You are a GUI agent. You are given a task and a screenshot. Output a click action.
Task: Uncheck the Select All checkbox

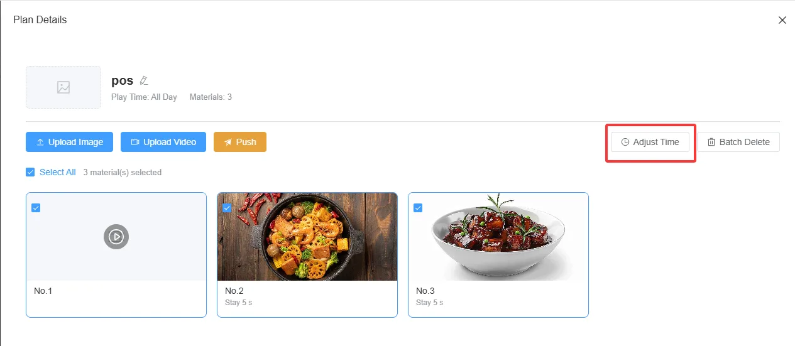point(30,172)
